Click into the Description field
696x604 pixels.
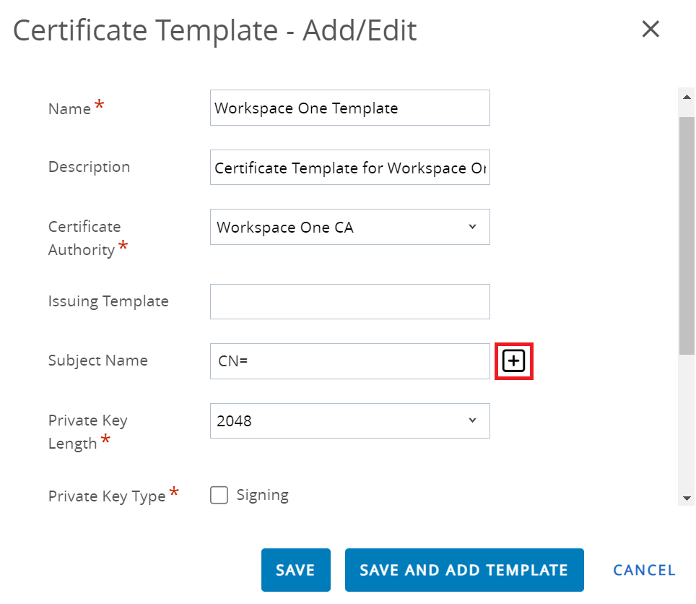tap(349, 168)
